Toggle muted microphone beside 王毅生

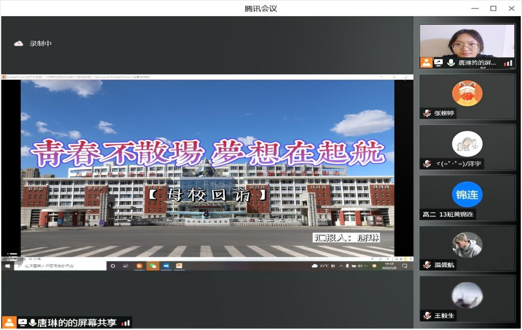(427, 315)
